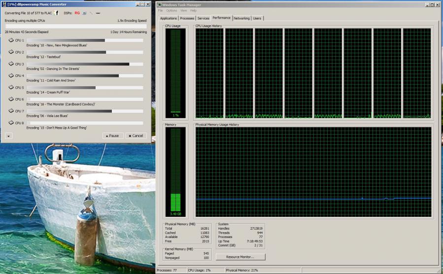This screenshot has width=443, height=274.
Task: Cancel the FLAC conversion
Action: point(136,136)
